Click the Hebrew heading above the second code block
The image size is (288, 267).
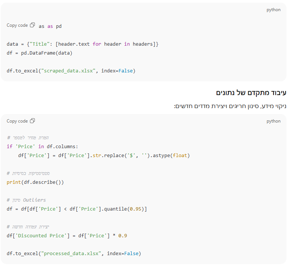click(x=251, y=92)
